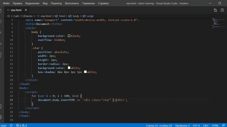Open Run and Debug view in activity bar
This screenshot has width=227, height=127.
[x=1, y=44]
